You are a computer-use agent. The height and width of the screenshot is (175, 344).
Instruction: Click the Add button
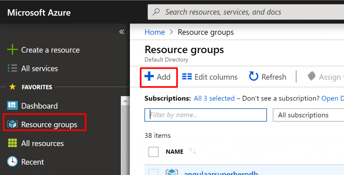[x=158, y=77]
